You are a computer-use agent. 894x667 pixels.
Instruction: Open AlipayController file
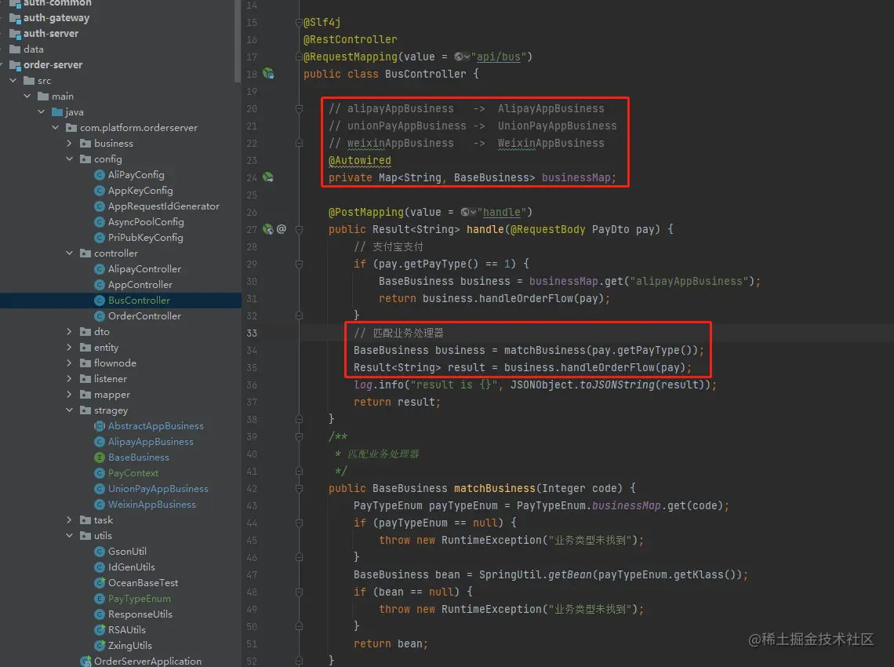[x=144, y=269]
